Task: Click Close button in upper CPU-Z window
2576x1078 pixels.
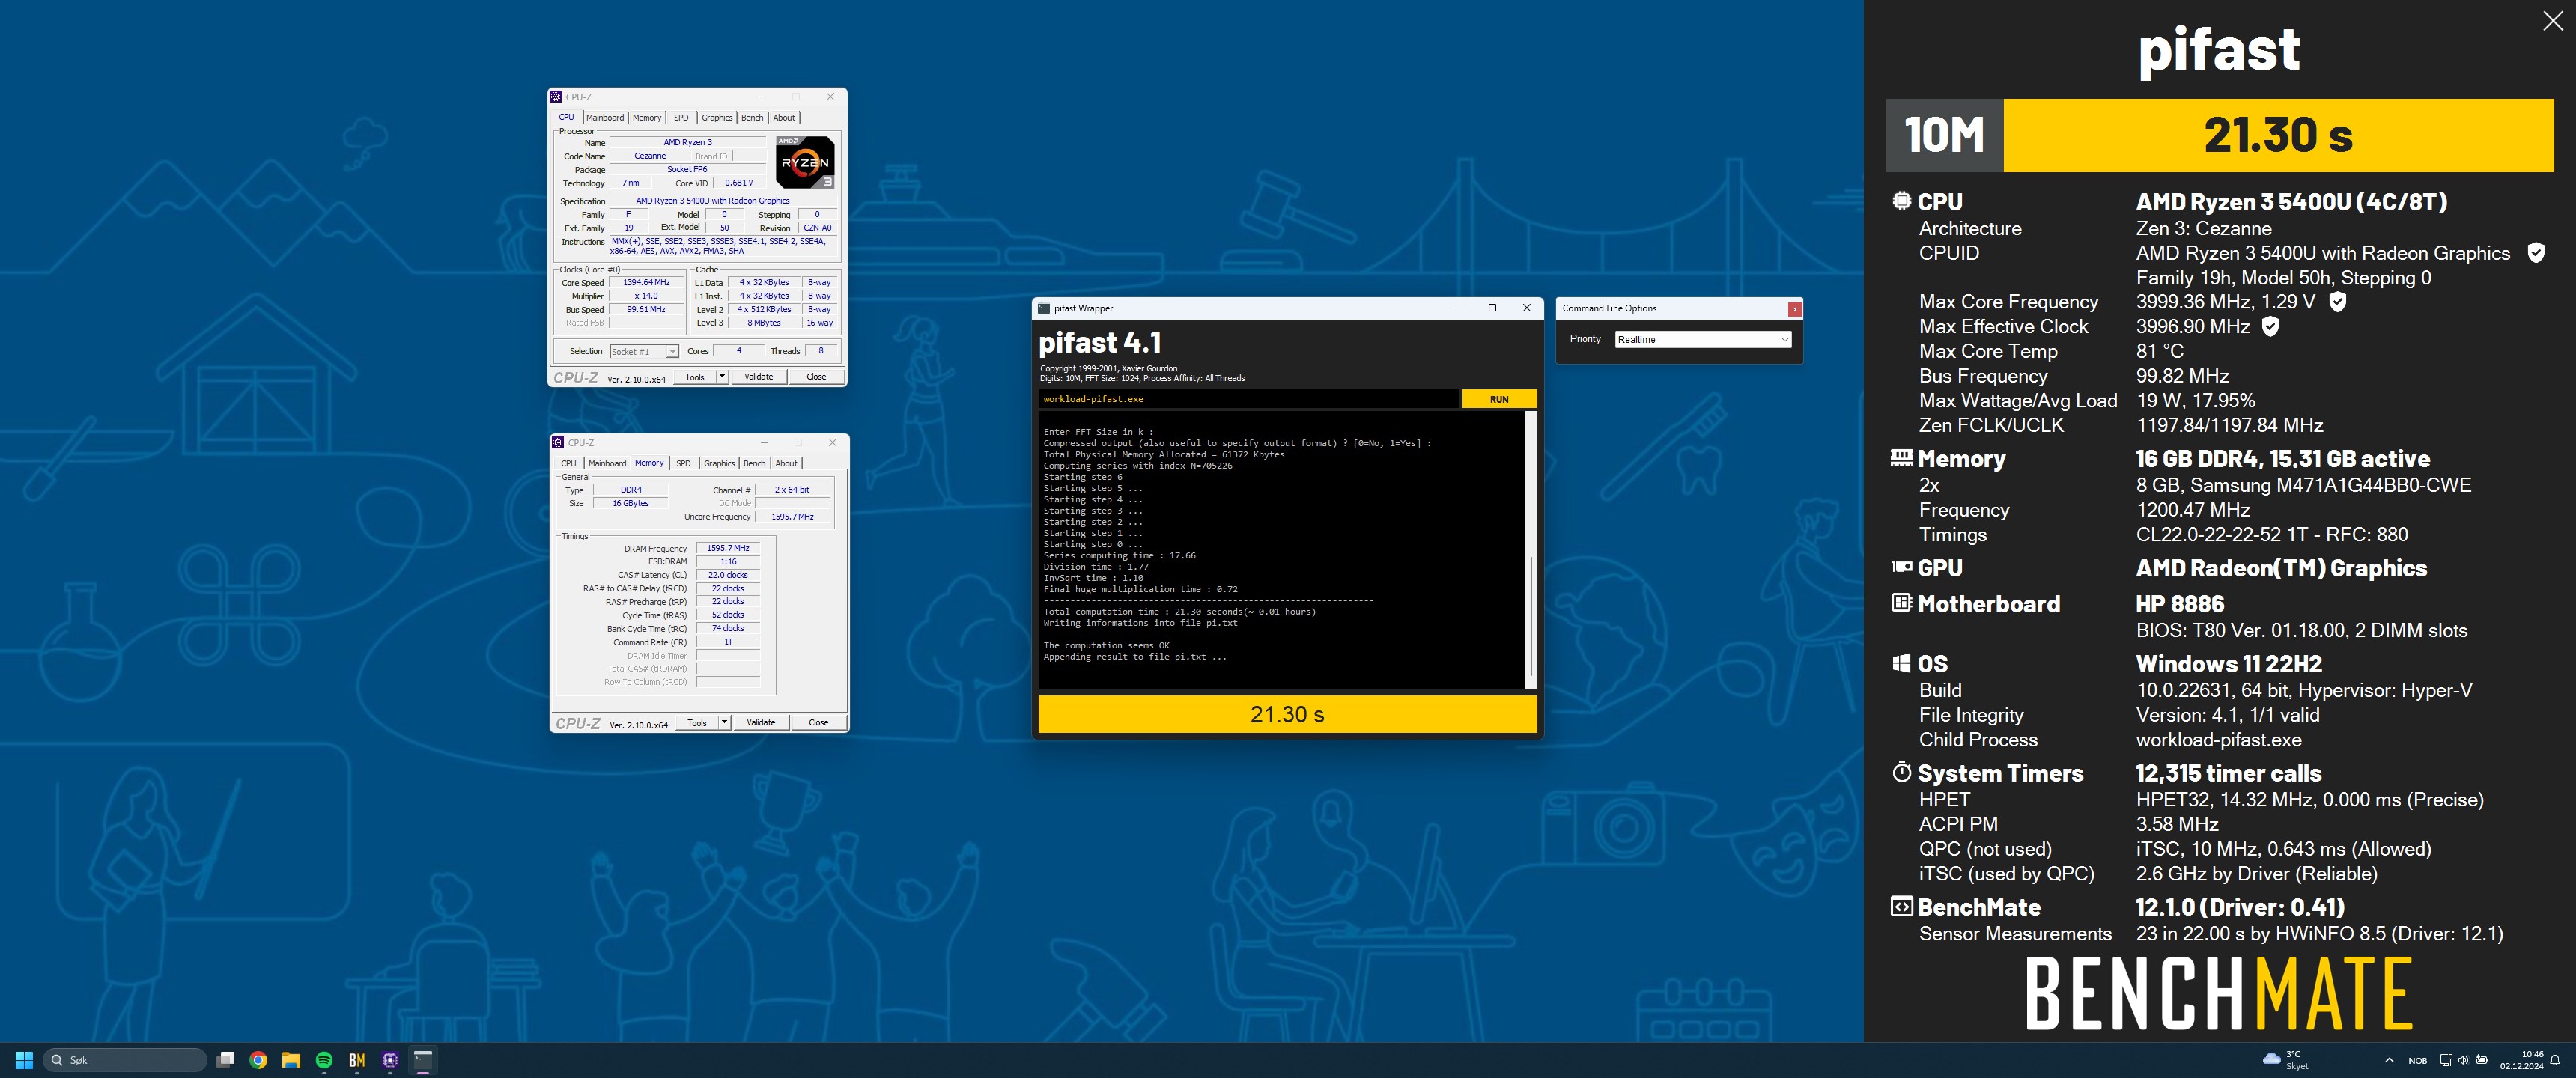Action: click(816, 377)
